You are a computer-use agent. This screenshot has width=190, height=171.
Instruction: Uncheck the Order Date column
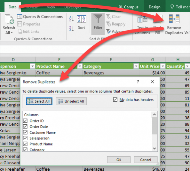coord(25,126)
